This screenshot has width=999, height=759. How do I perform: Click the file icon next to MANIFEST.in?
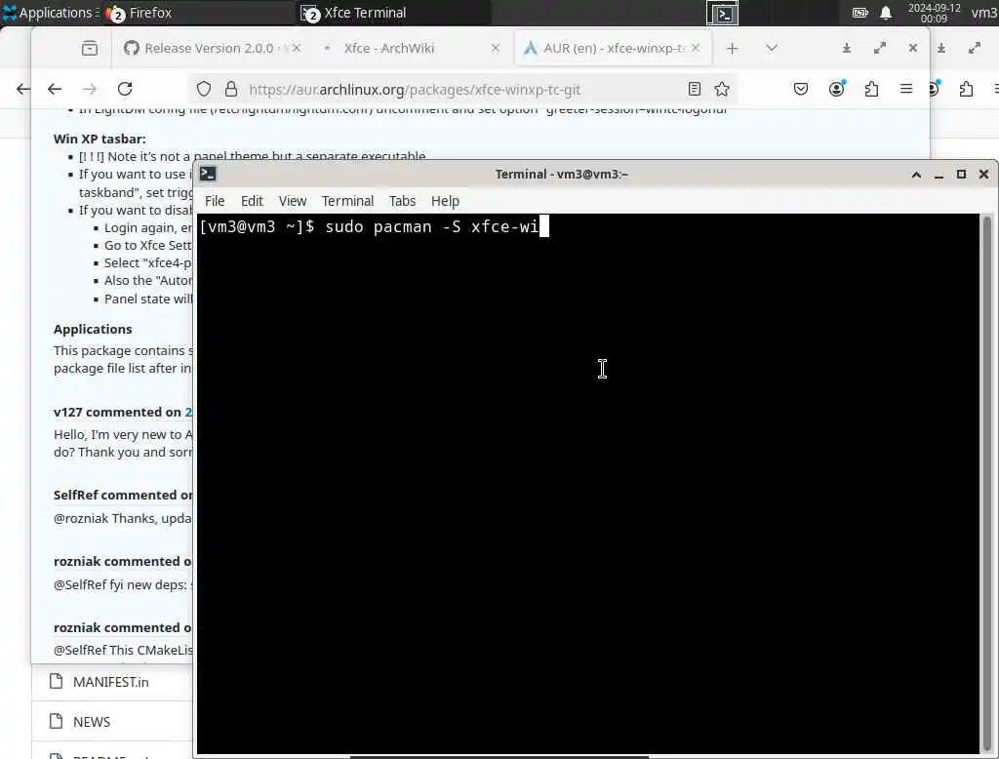pyautogui.click(x=56, y=681)
